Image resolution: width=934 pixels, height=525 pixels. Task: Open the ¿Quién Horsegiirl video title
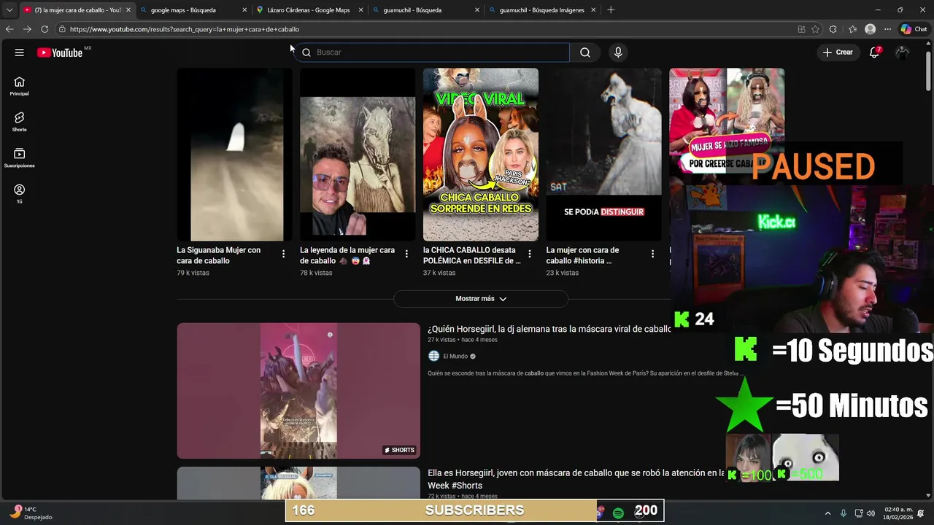click(x=549, y=330)
